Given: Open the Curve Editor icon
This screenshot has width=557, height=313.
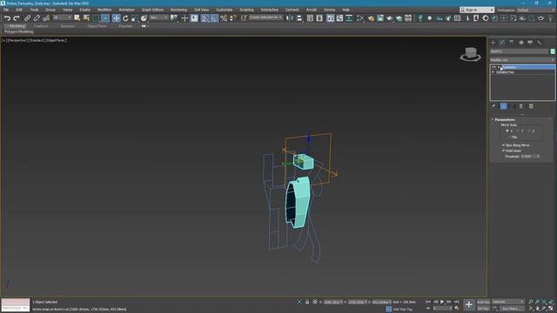Looking at the screenshot, I should coord(340,18).
